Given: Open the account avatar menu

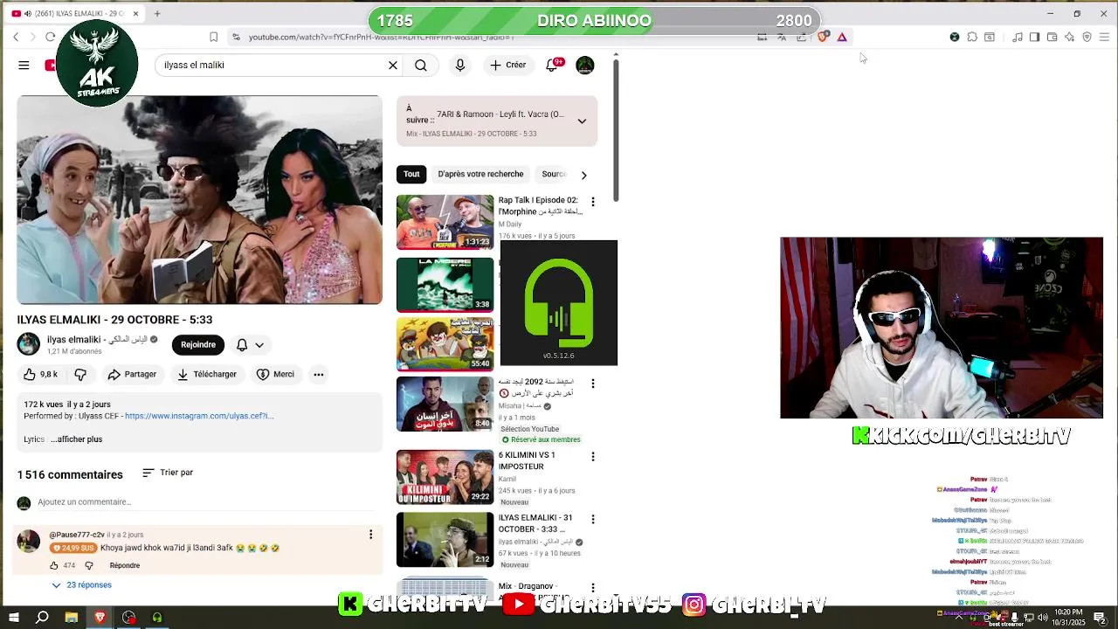Looking at the screenshot, I should 585,66.
